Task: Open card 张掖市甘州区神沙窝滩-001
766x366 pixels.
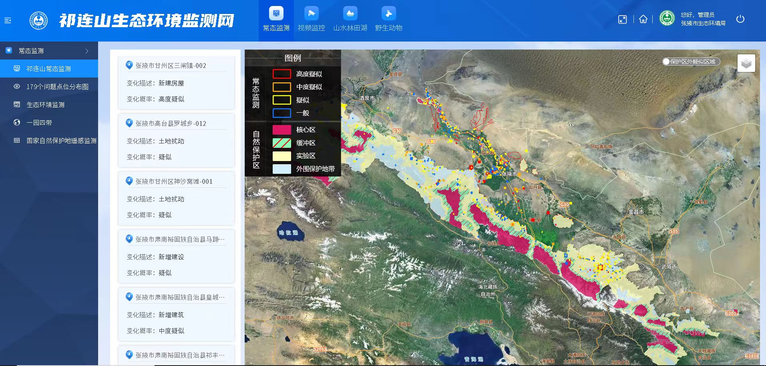Action: click(x=176, y=199)
